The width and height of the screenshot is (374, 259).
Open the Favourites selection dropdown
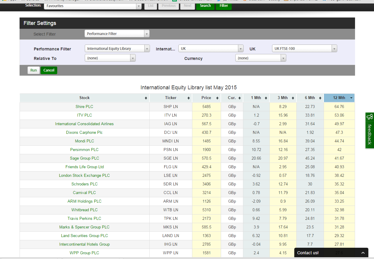tap(92, 6)
